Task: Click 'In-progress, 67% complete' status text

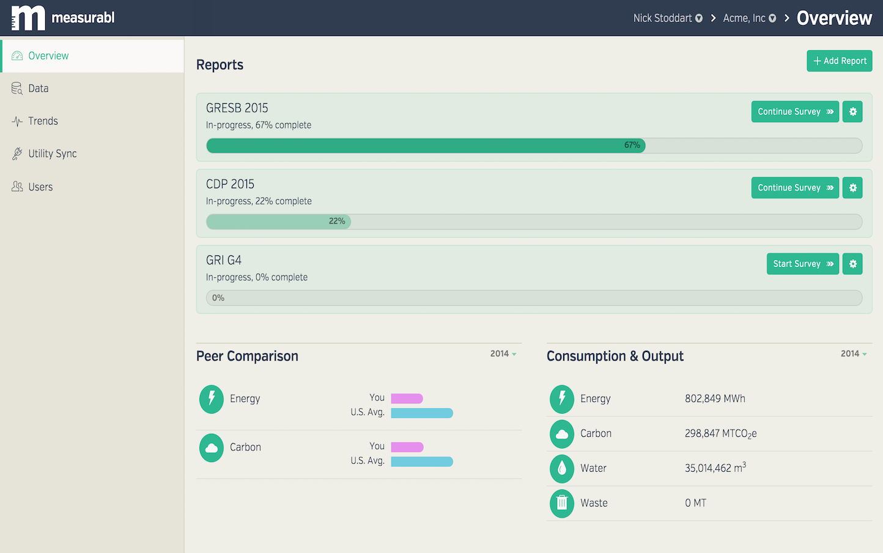Action: (259, 125)
